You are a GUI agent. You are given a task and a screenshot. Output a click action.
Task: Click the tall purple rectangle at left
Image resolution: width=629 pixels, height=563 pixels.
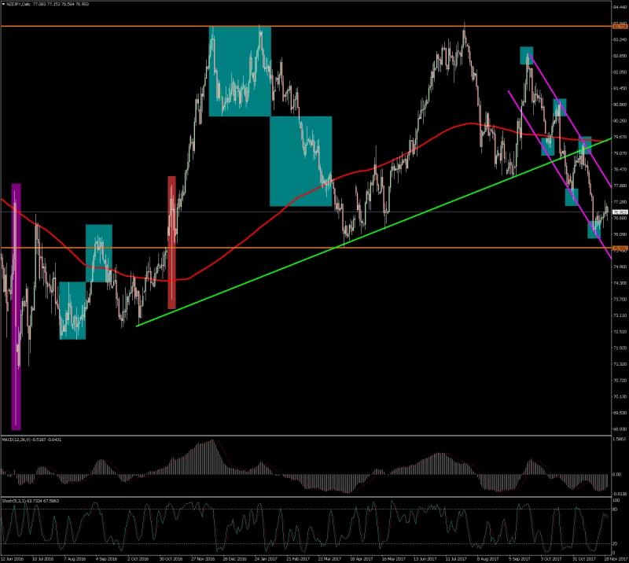[x=16, y=307]
